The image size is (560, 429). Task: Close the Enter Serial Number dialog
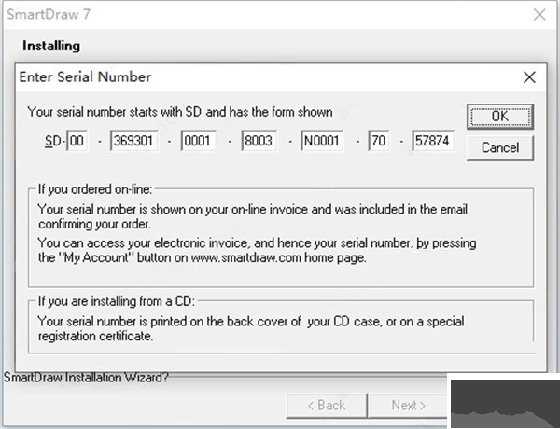click(x=529, y=77)
